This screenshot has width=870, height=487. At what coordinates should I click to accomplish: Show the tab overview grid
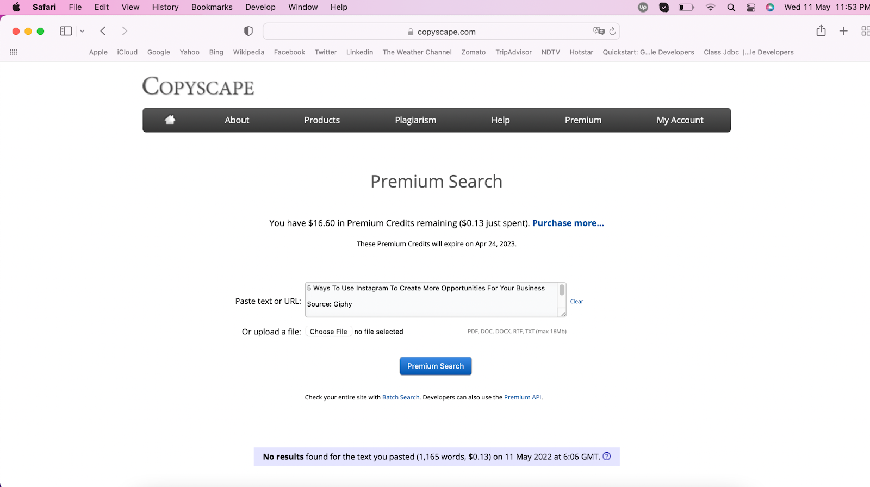tap(866, 31)
